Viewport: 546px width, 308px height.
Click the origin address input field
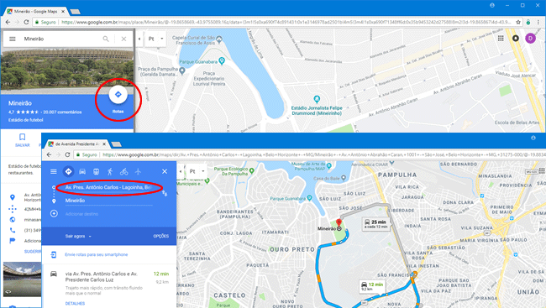[109, 188]
